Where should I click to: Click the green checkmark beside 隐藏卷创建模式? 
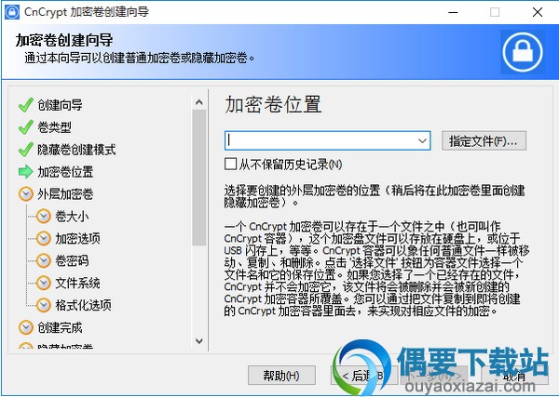point(26,150)
